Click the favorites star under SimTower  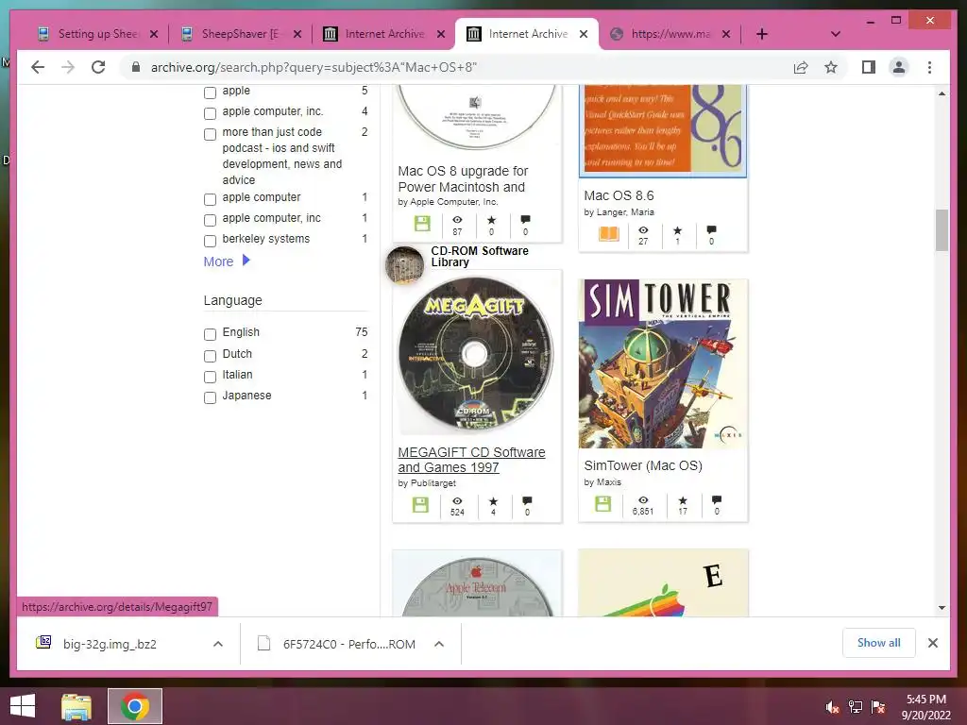pos(683,500)
